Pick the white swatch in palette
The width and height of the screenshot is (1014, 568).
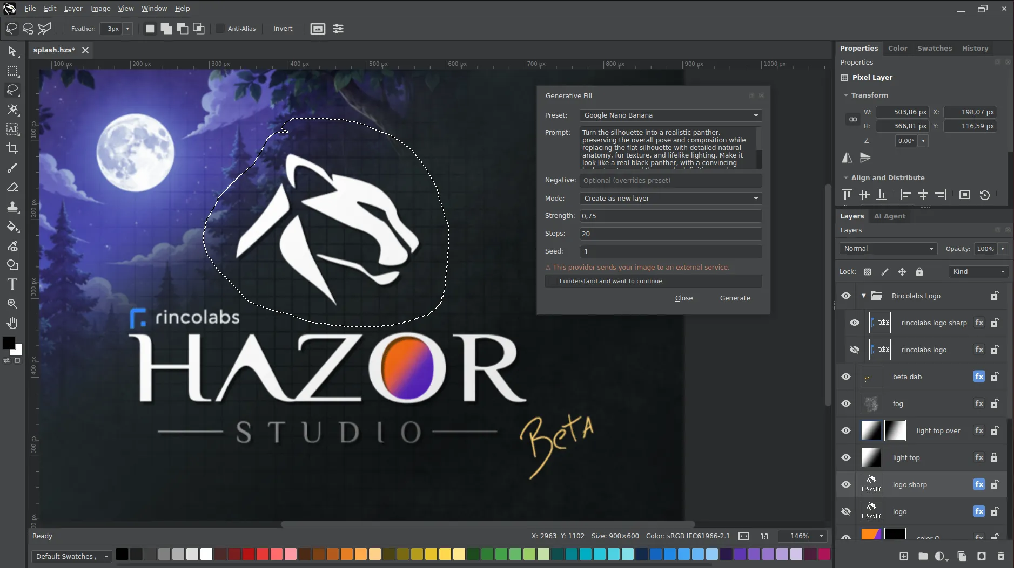(206, 554)
